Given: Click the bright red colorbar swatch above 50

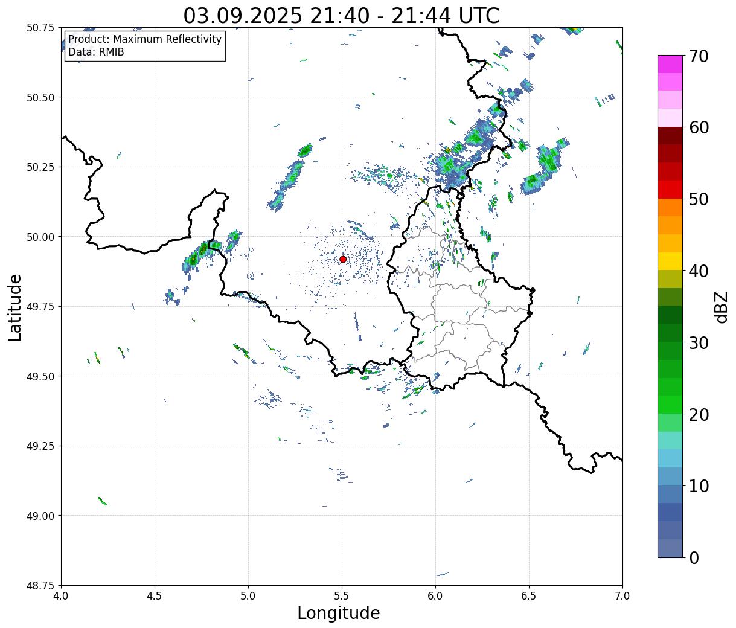Looking at the screenshot, I should tap(670, 190).
